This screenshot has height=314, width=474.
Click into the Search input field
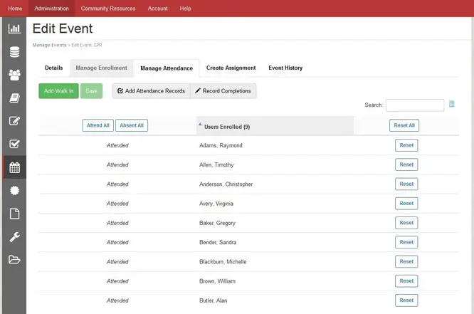pos(415,105)
